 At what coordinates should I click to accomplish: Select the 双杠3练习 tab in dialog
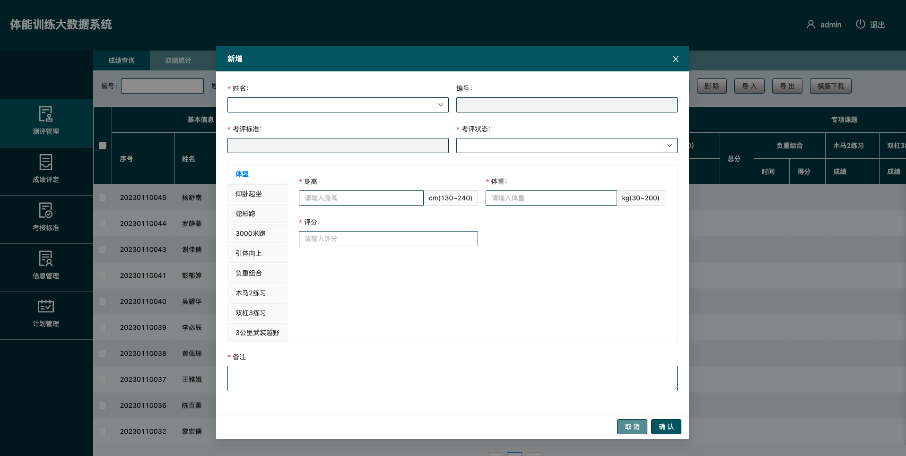pos(257,313)
